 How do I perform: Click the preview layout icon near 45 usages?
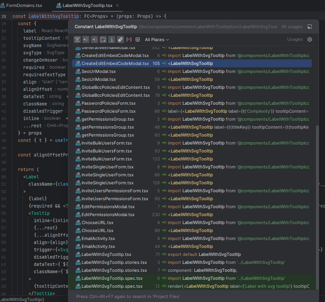click(x=310, y=27)
